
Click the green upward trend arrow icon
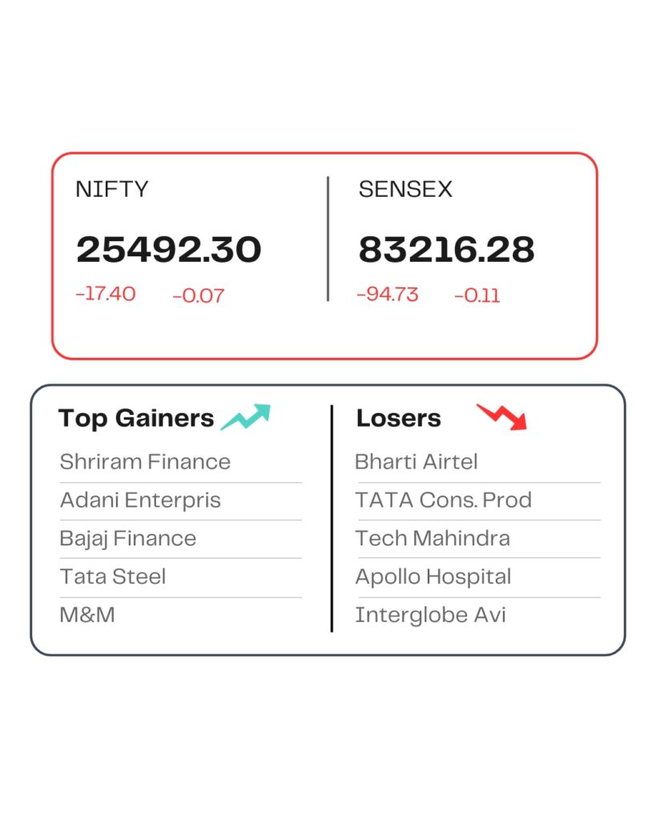click(246, 416)
